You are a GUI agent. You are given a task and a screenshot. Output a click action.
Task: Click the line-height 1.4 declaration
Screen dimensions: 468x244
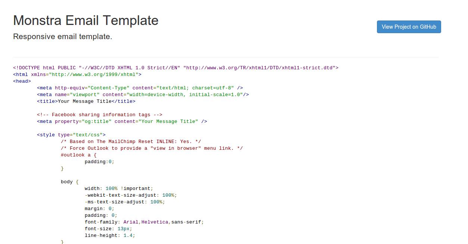point(110,235)
